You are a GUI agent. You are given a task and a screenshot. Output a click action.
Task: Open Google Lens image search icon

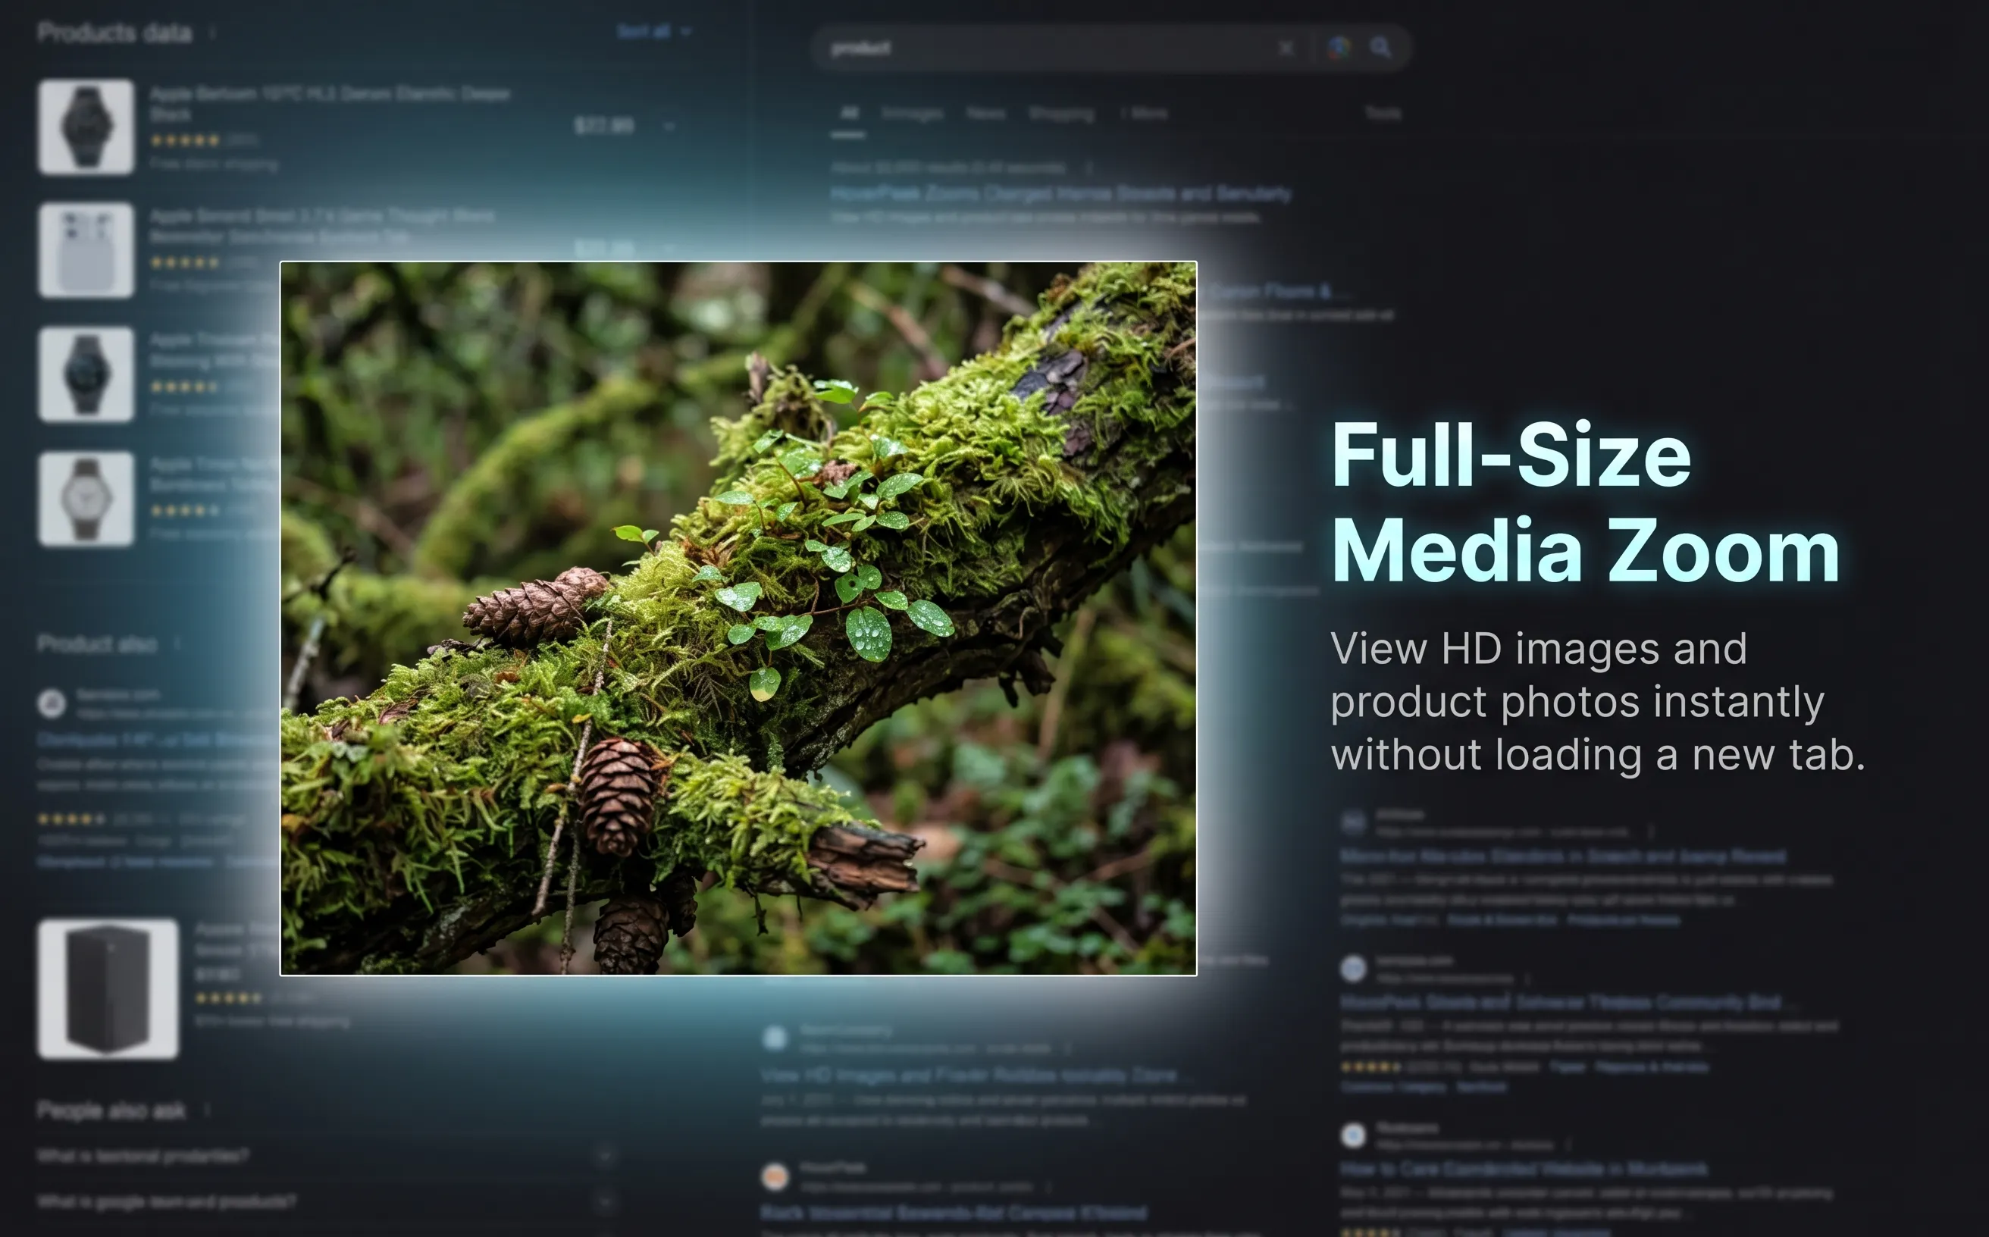click(x=1339, y=48)
